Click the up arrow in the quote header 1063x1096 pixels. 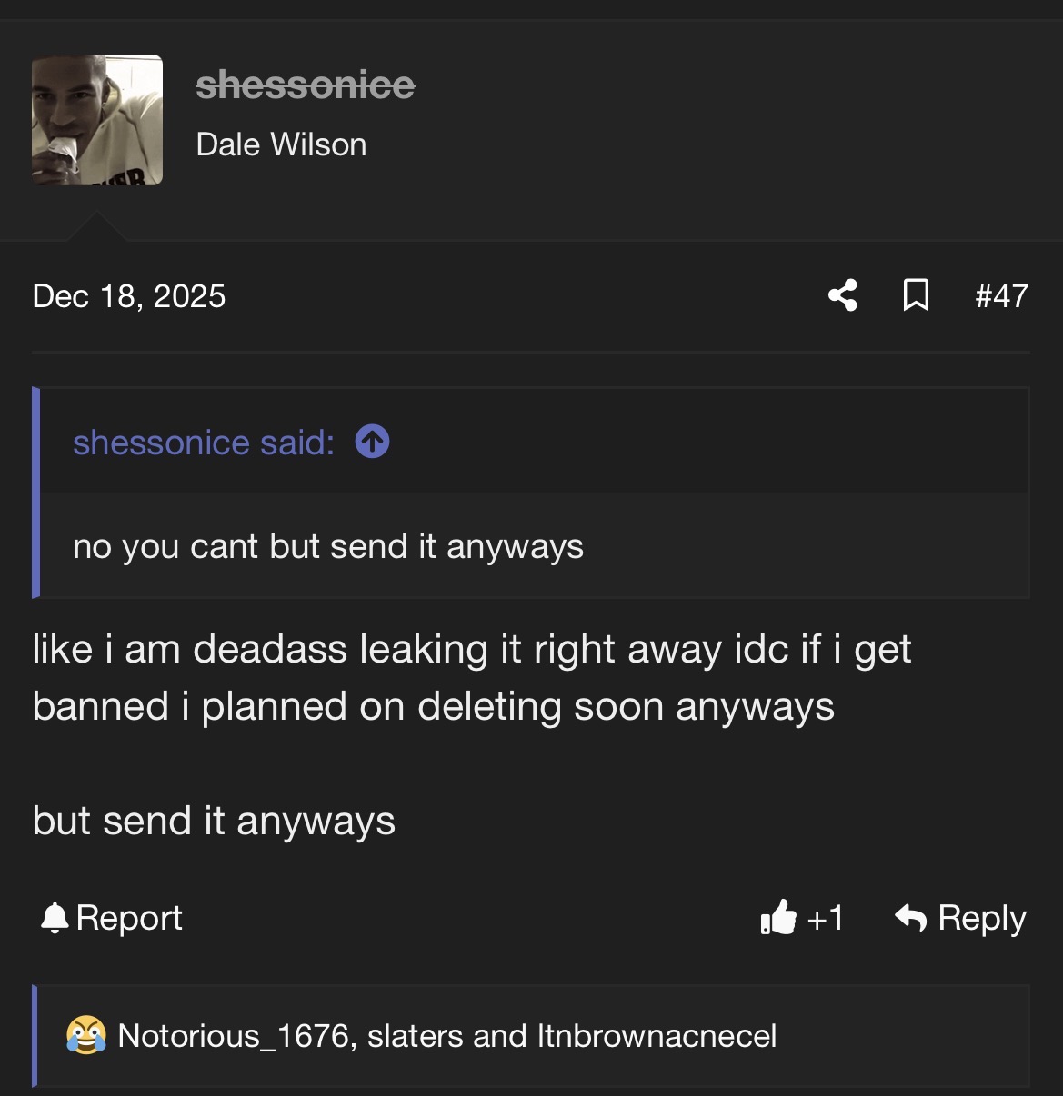[x=372, y=443]
